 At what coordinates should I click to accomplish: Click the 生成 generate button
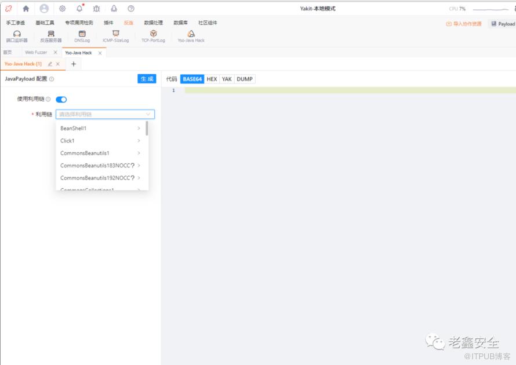point(147,79)
